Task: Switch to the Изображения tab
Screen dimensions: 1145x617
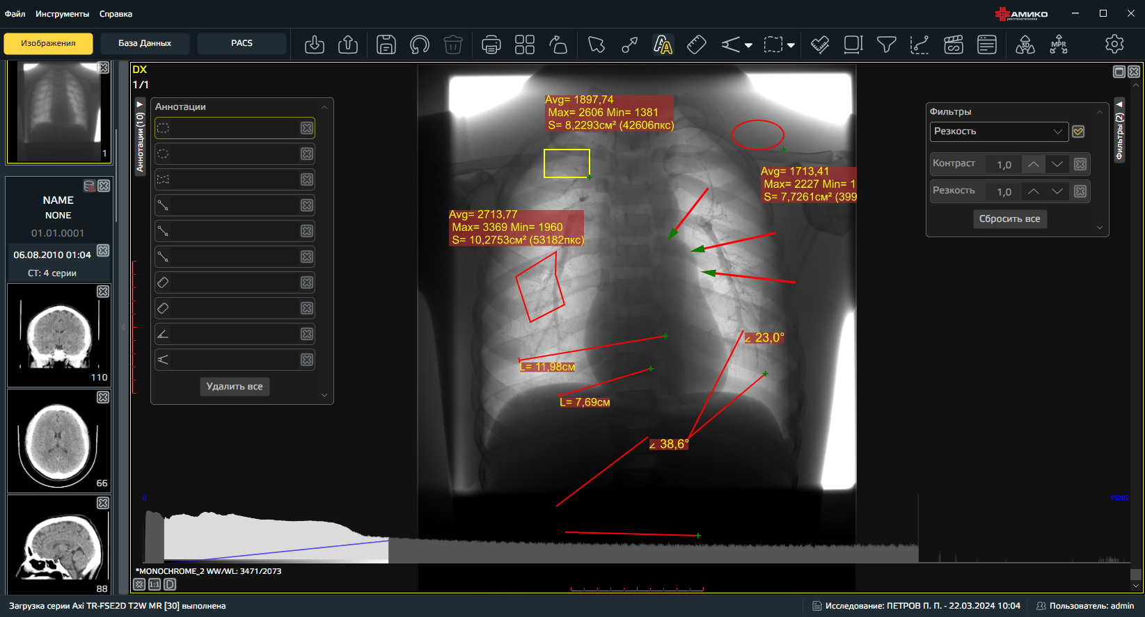Action: (x=48, y=43)
